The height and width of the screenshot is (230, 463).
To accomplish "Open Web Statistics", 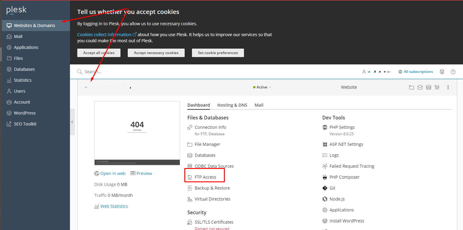I will [x=111, y=206].
